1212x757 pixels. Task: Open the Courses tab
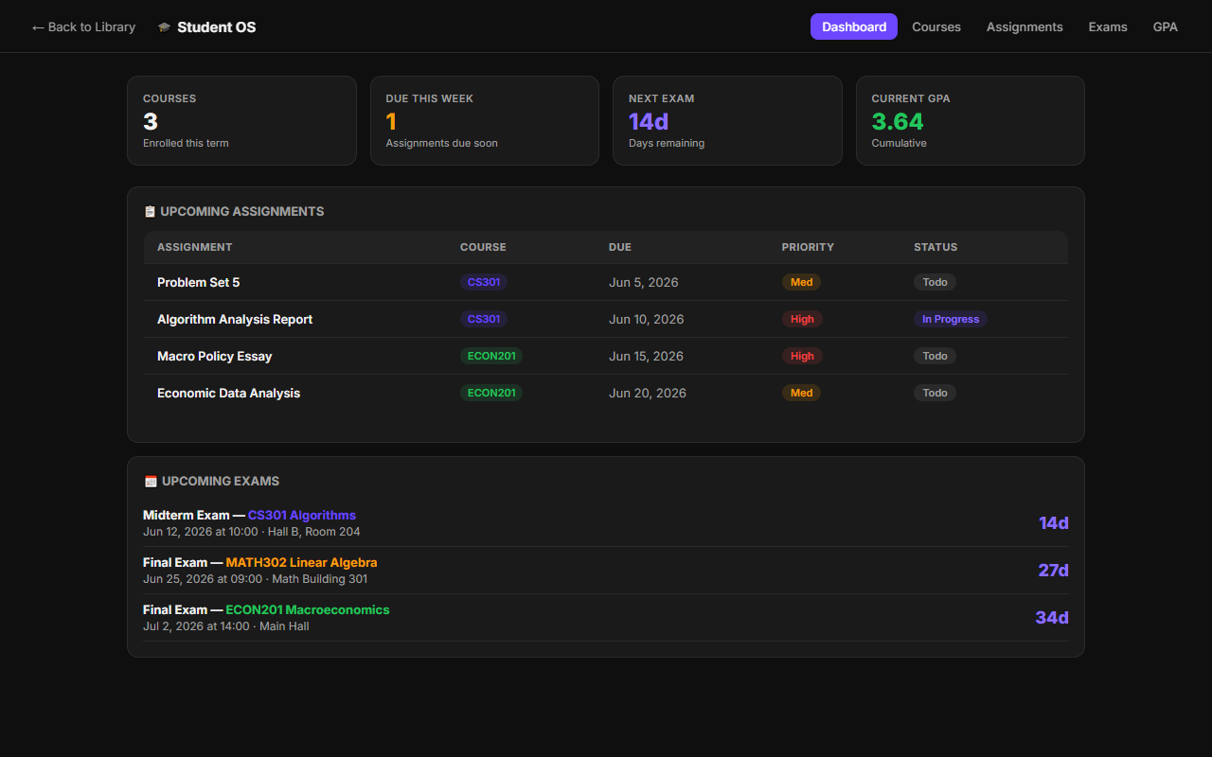[x=936, y=26]
